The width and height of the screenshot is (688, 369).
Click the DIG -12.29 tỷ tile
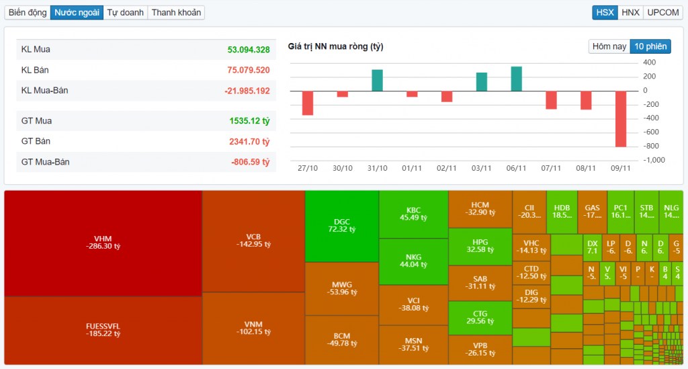[x=531, y=296]
